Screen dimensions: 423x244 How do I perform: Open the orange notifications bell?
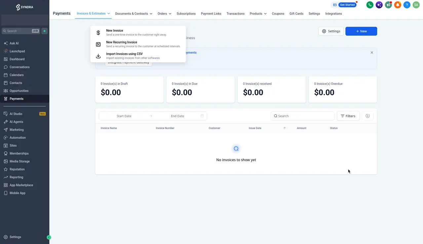pos(398,5)
